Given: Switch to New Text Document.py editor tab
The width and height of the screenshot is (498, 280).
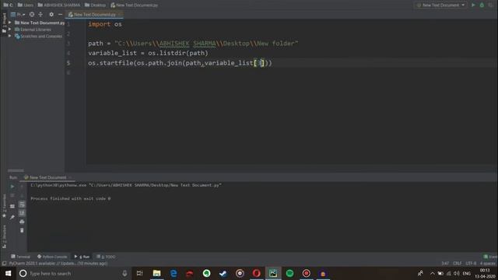Looking at the screenshot, I should [x=94, y=14].
